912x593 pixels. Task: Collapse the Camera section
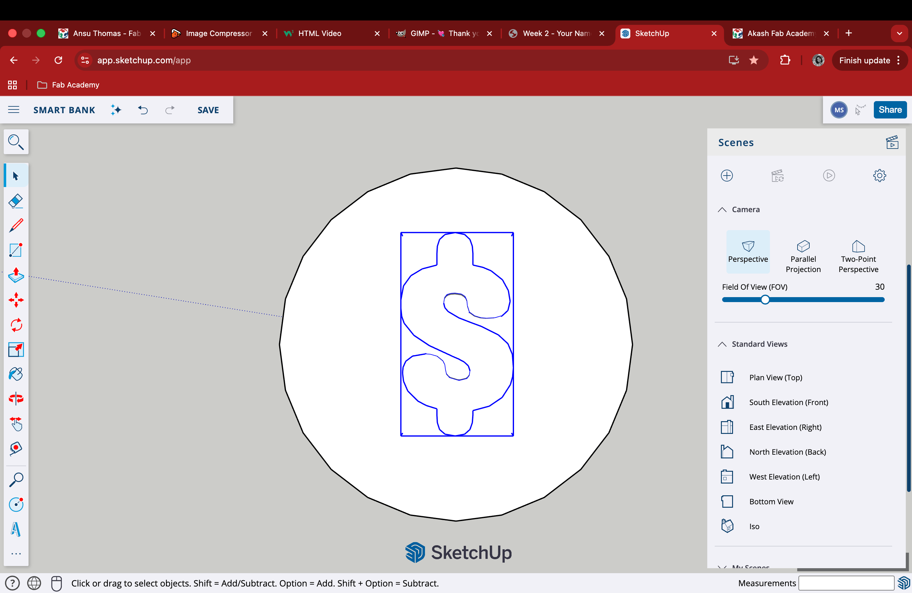click(722, 210)
